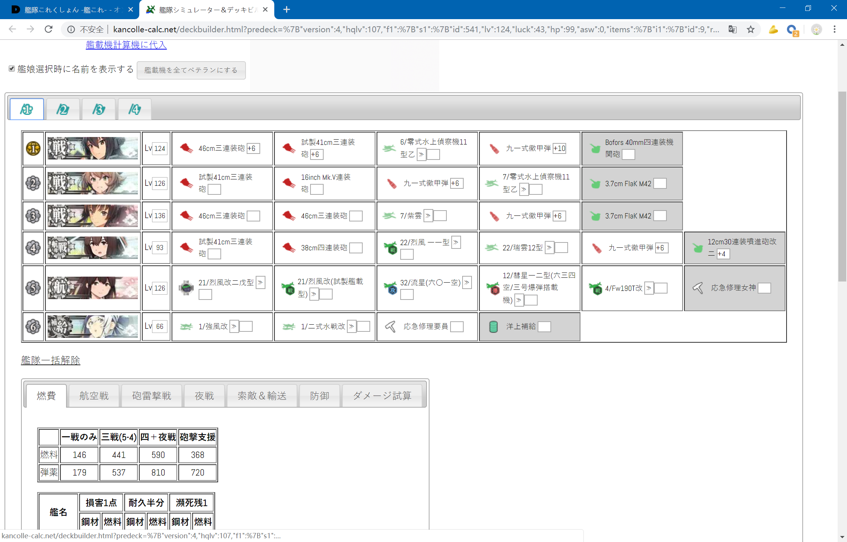This screenshot has height=542, width=847.
Task: Click the jet icon beside 21/烈風改二戊型
Action: click(x=186, y=288)
